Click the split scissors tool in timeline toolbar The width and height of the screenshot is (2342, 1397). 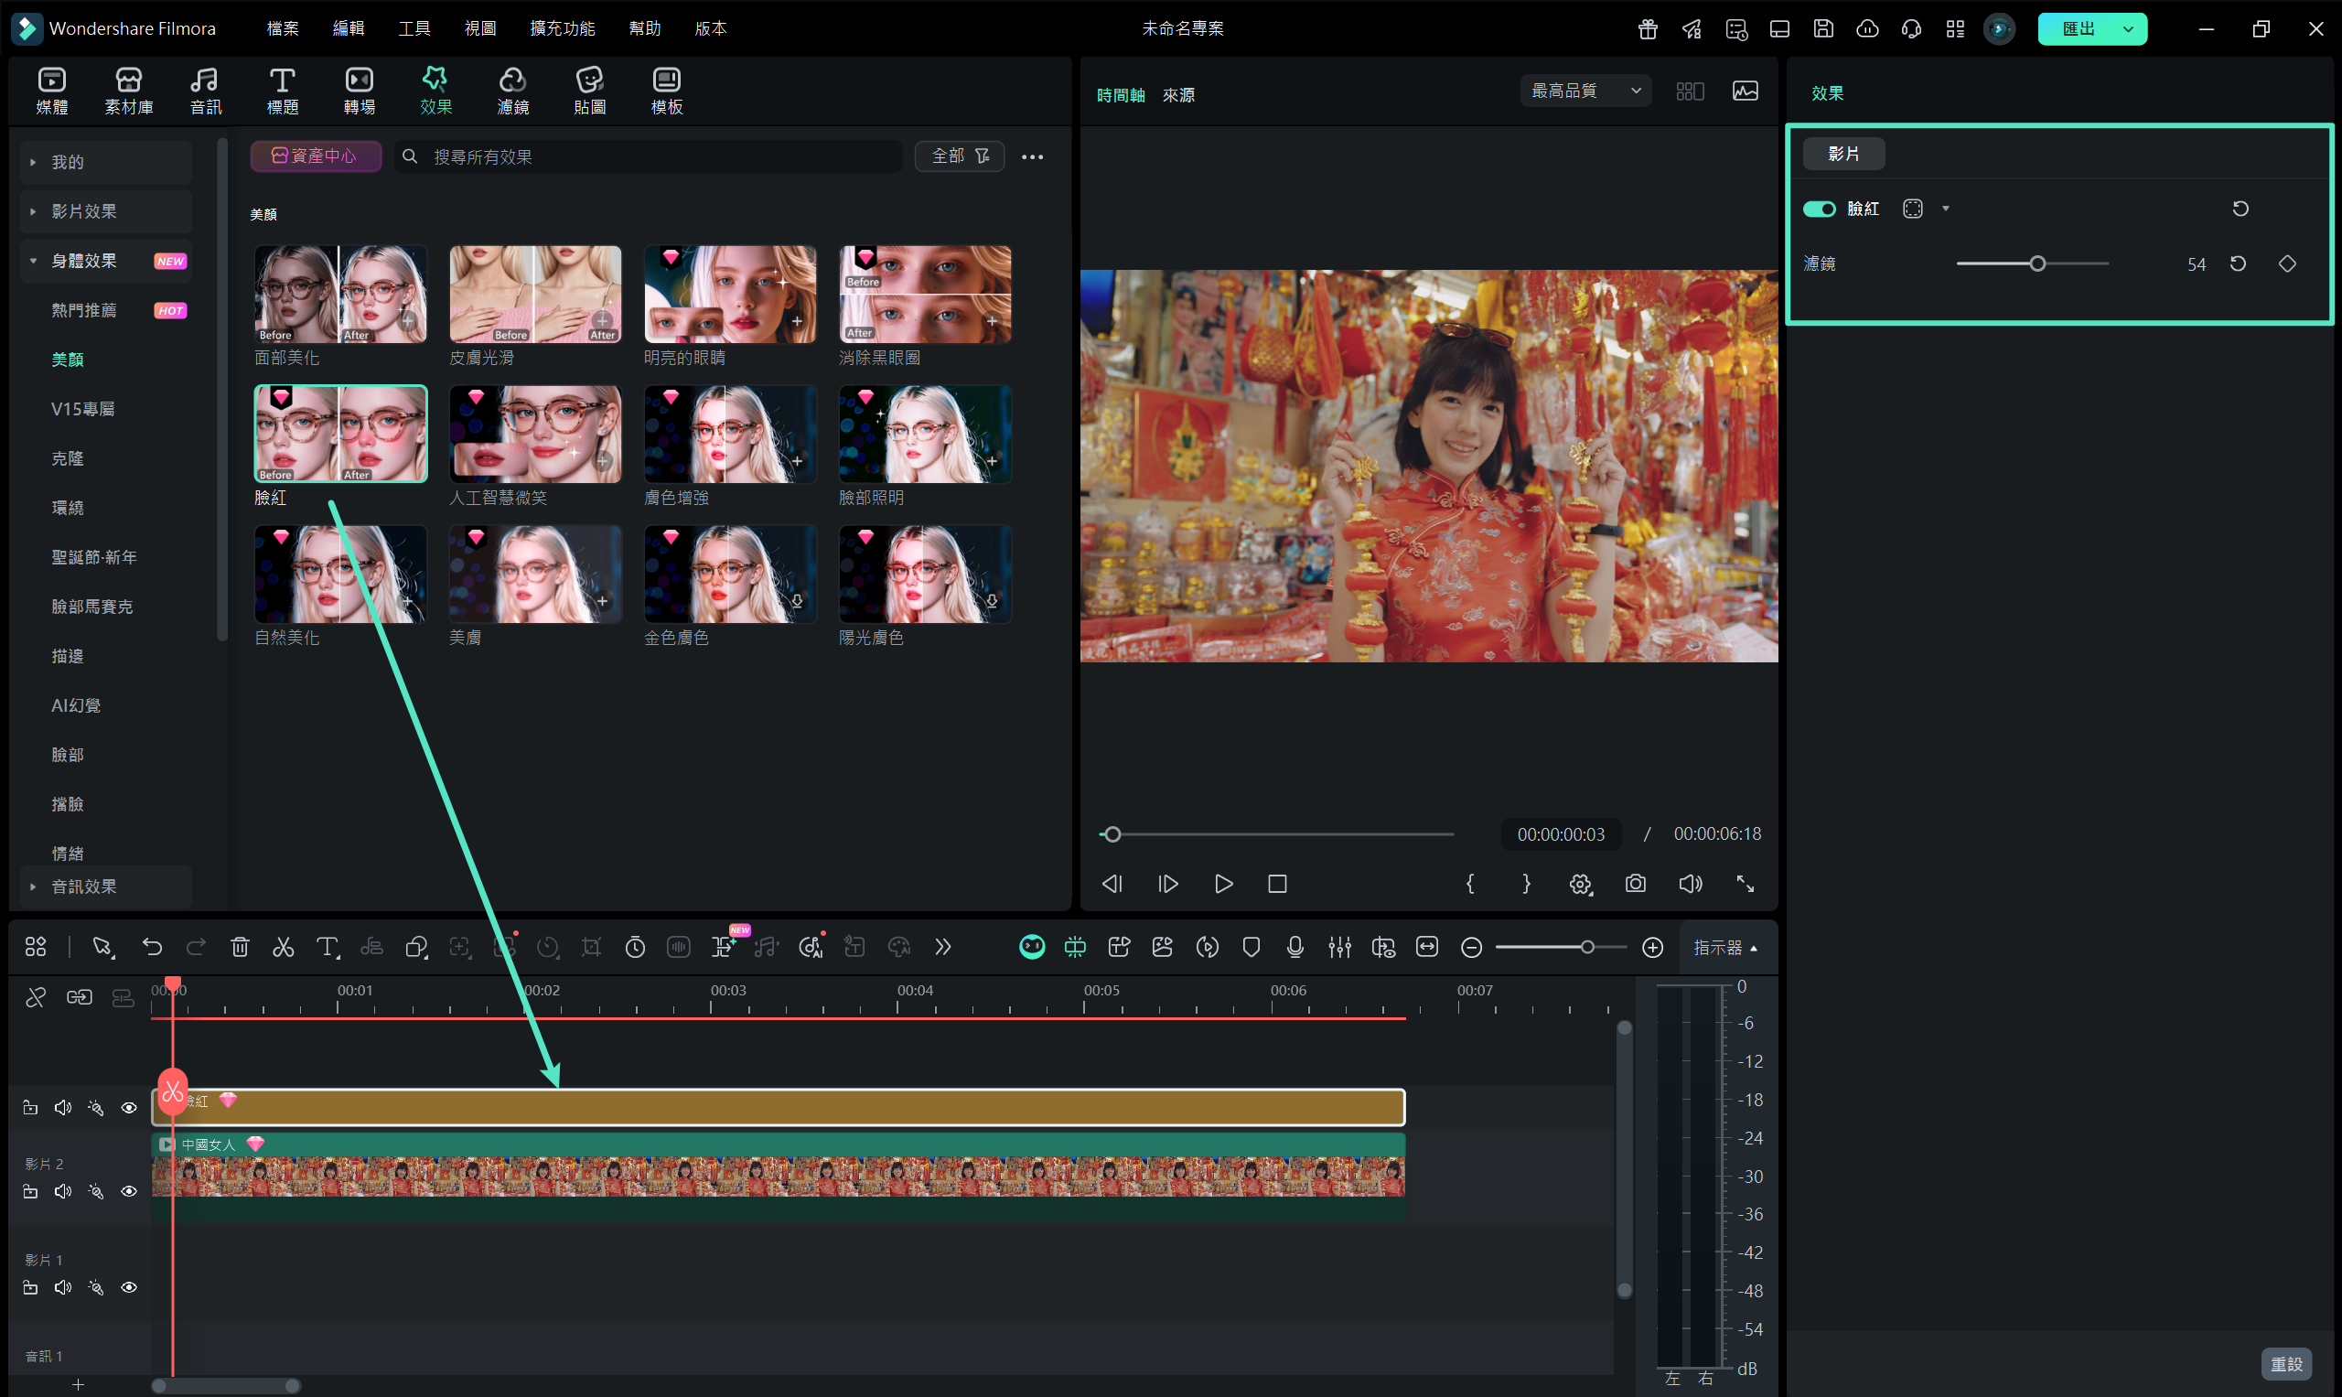click(284, 947)
